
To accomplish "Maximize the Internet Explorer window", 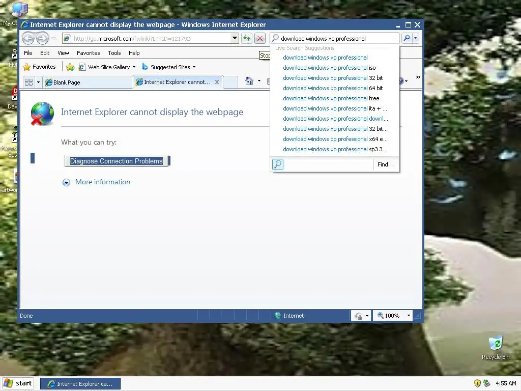I will 408,24.
